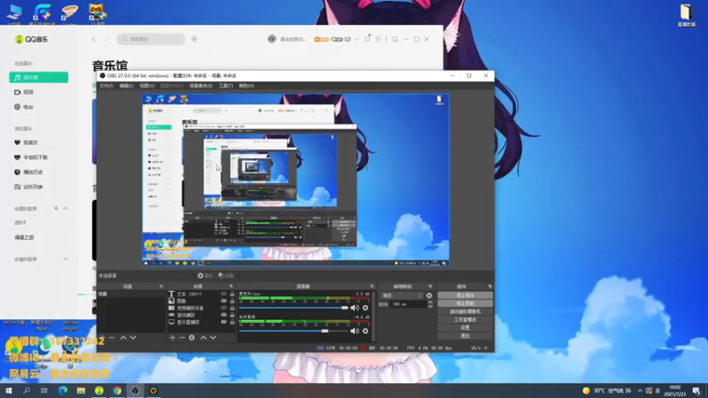Image resolution: width=708 pixels, height=398 pixels.
Task: Move selected source down
Action: [x=213, y=338]
